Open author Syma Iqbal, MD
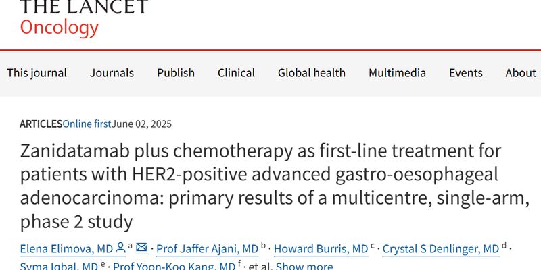The image size is (541, 270). tap(59, 266)
